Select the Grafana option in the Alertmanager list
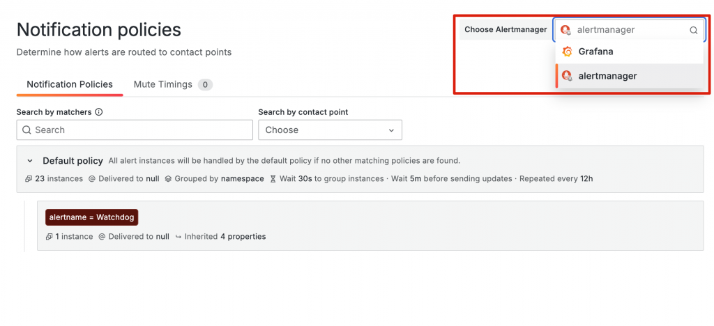This screenshot has height=326, width=714. [x=595, y=52]
